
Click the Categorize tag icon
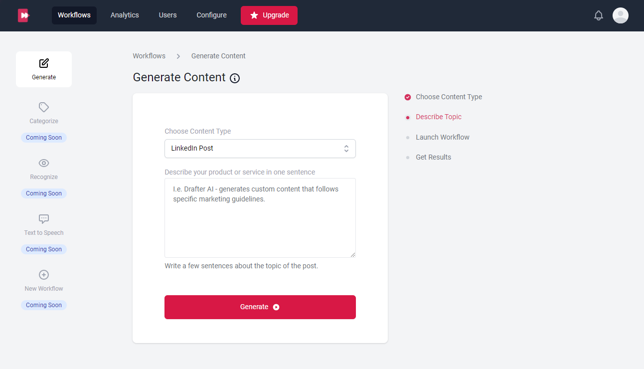click(43, 107)
